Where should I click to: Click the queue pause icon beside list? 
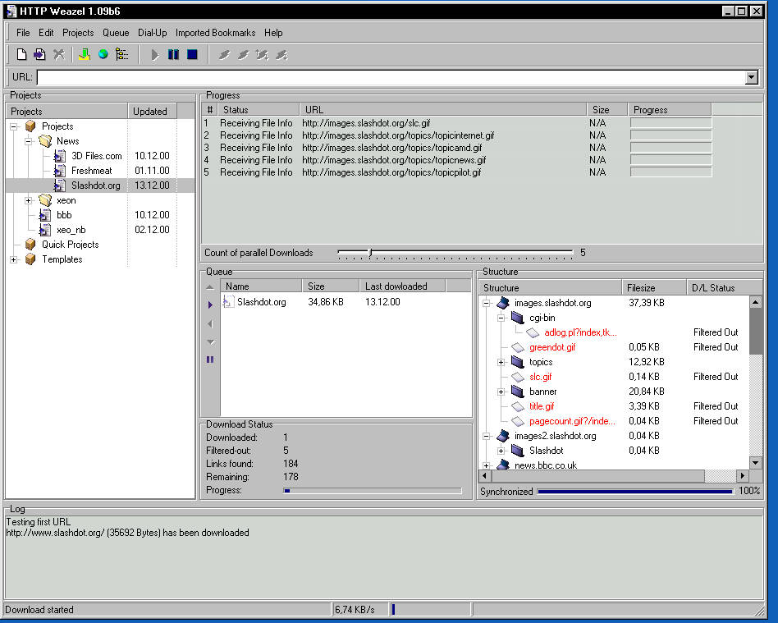click(x=210, y=360)
